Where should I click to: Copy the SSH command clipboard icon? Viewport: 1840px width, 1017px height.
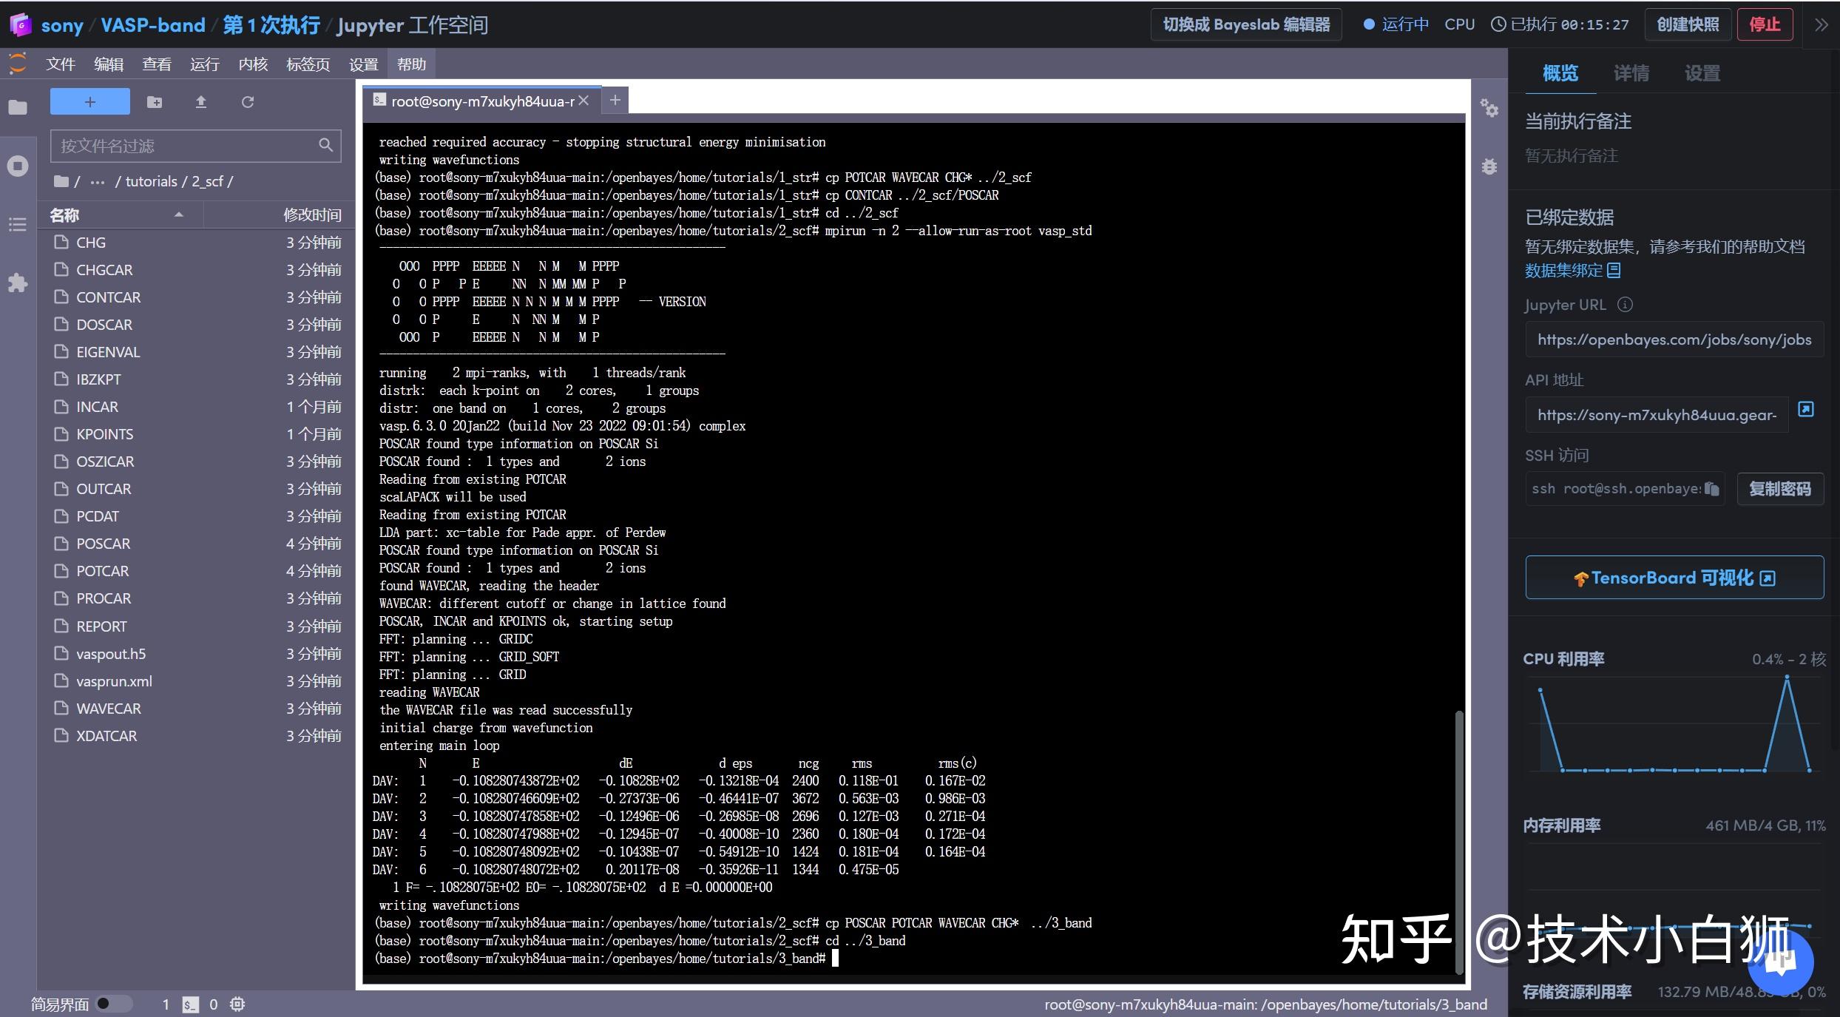click(x=1711, y=489)
